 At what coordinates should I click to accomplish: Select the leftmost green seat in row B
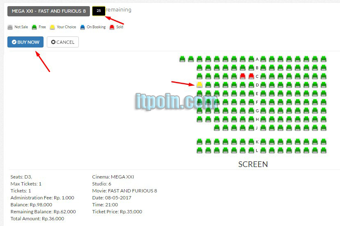pos(200,68)
